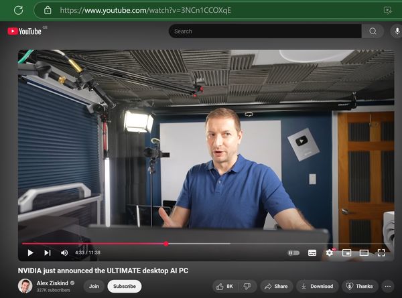
Task: Reload the page with the refresh icon
Action: 19,10
